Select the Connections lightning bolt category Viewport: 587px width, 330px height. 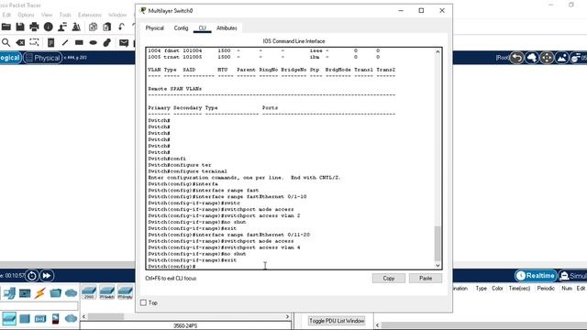[x=40, y=293]
